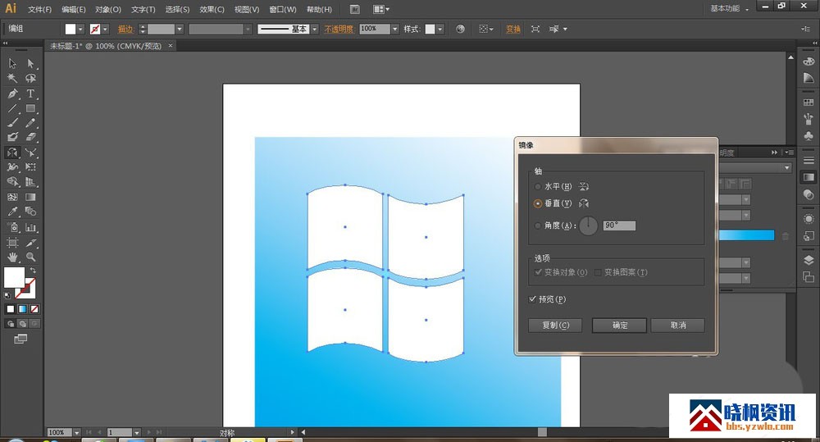Open the 编辑(E) menu
Image resolution: width=820 pixels, height=442 pixels.
(73, 9)
